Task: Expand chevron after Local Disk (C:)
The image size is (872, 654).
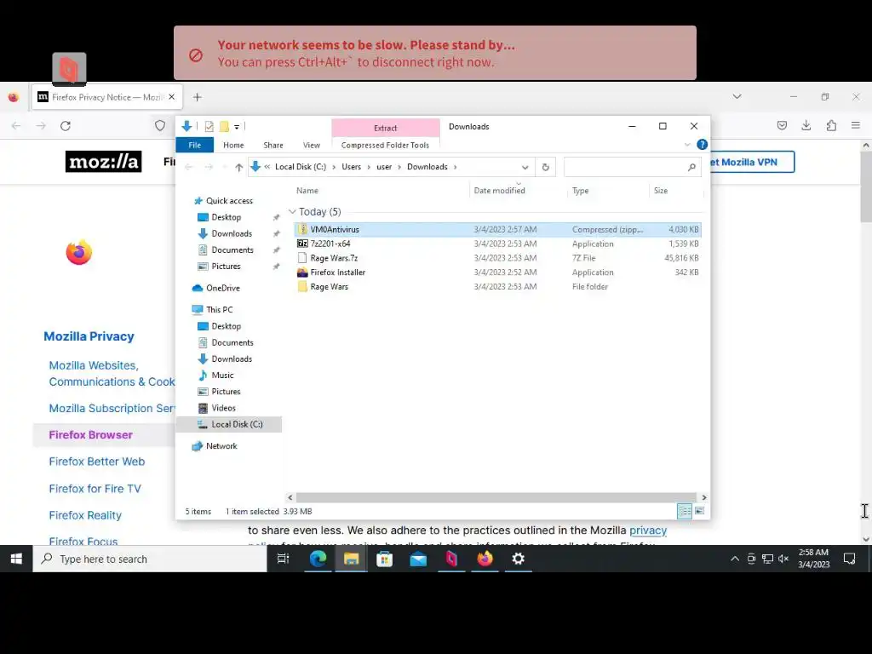Action: coord(334,167)
